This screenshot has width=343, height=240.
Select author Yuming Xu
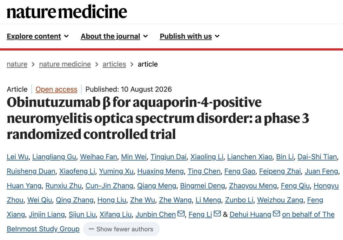pyautogui.click(x=116, y=171)
